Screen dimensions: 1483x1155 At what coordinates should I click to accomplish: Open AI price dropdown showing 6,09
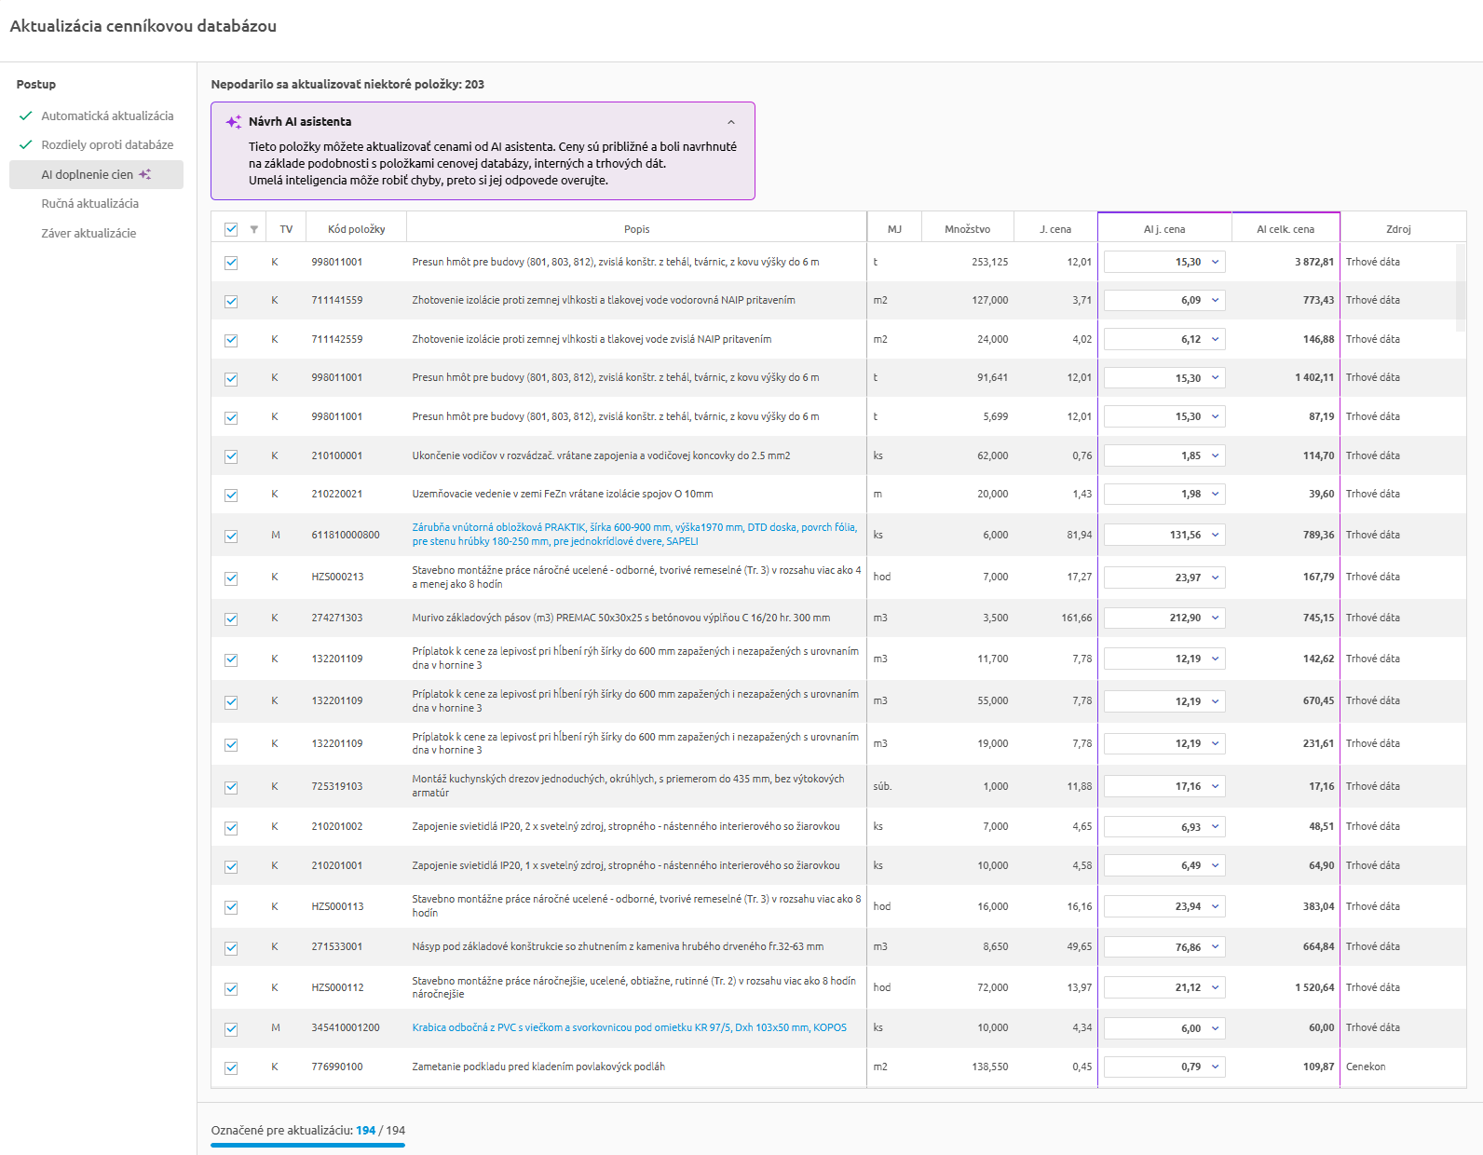1215,301
